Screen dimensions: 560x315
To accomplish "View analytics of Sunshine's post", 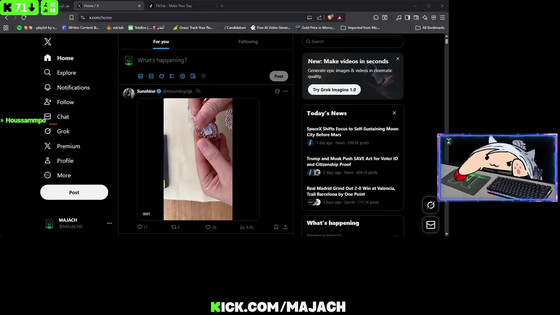I will point(246,227).
